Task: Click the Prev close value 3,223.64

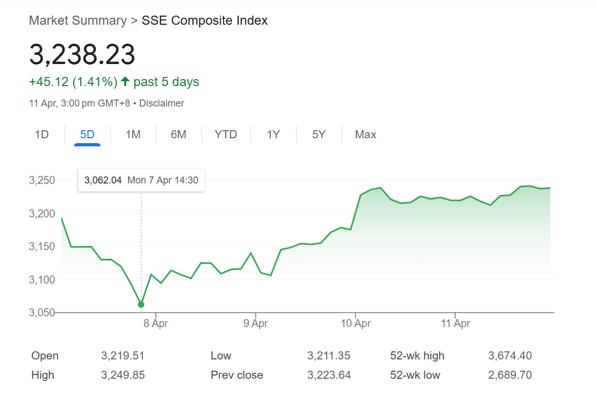Action: coord(329,375)
